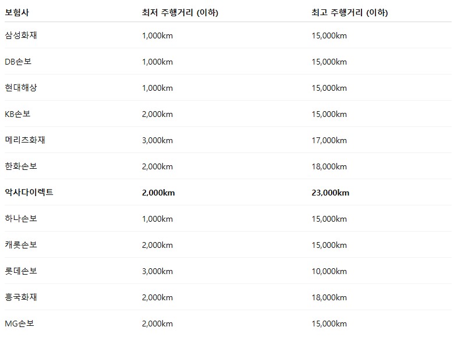Click the 한화손보 insurer cell

coord(21,166)
